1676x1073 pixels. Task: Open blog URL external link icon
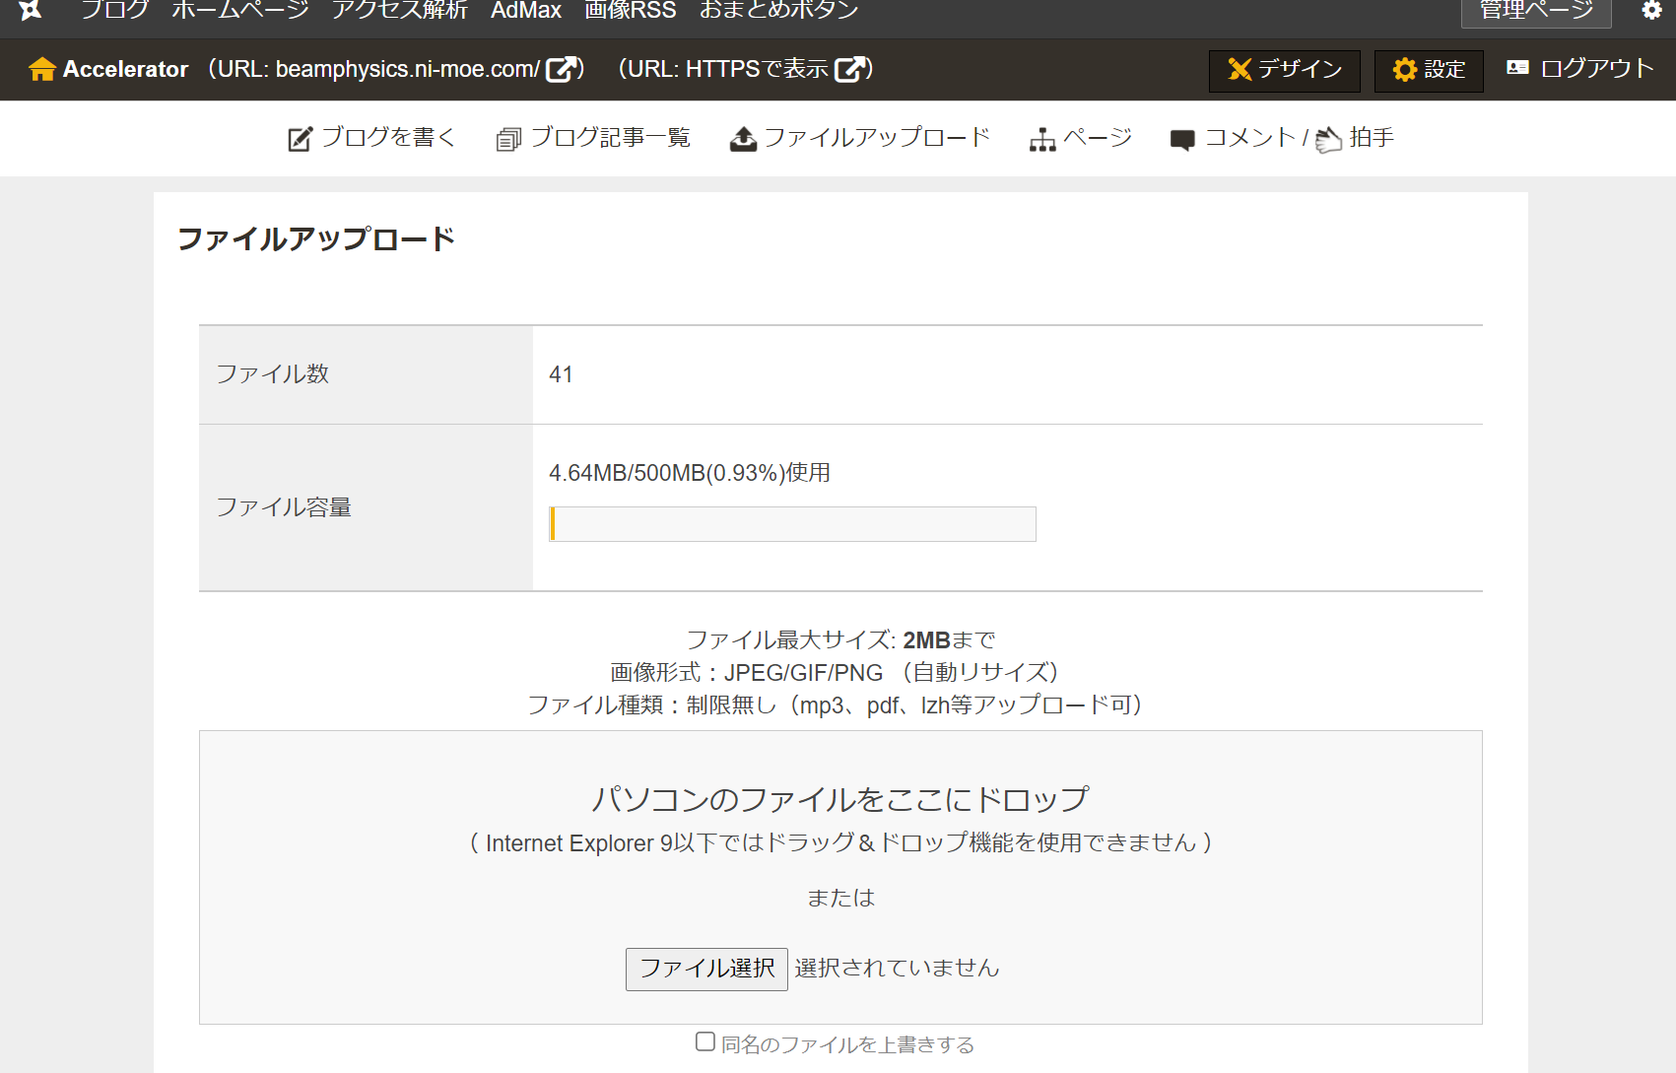click(563, 69)
